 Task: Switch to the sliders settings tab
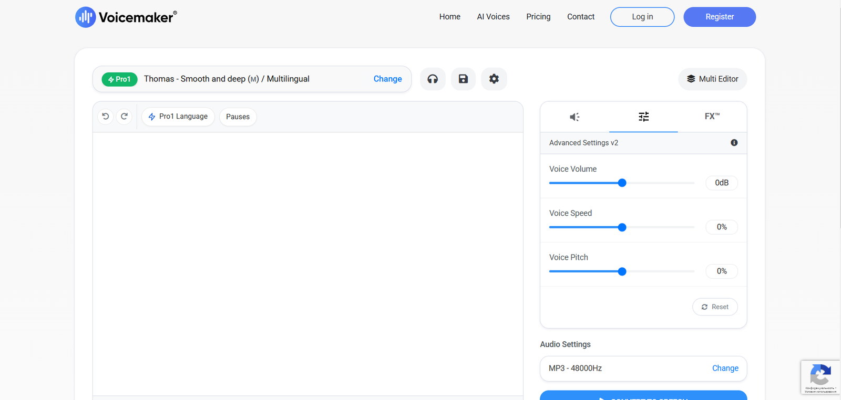tap(643, 117)
